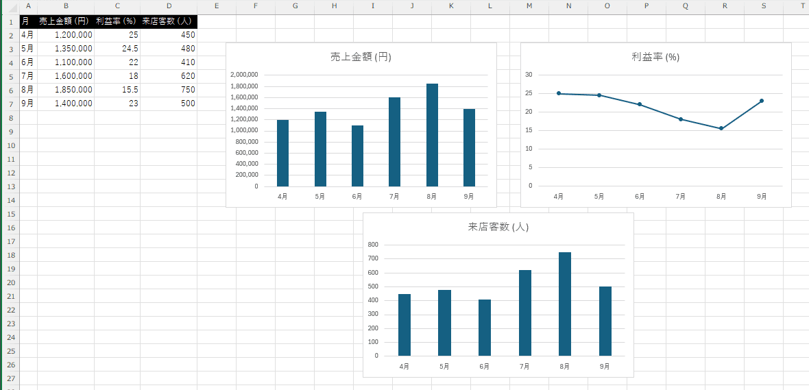Viewport: 809px width, 390px height.
Task: Click the 2,000,000 axis label in the sales chart
Action: click(x=245, y=75)
